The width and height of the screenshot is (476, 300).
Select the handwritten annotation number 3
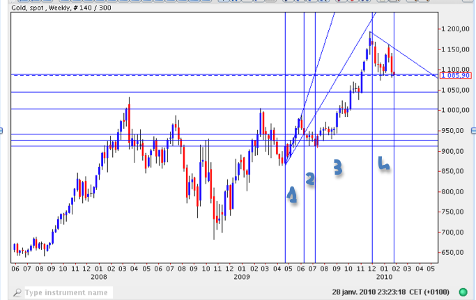(337, 167)
